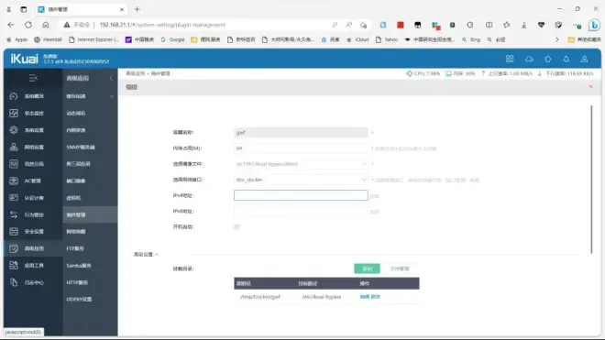This screenshot has width=605, height=340.
Task: Click the green 添加 mount button
Action: point(367,269)
